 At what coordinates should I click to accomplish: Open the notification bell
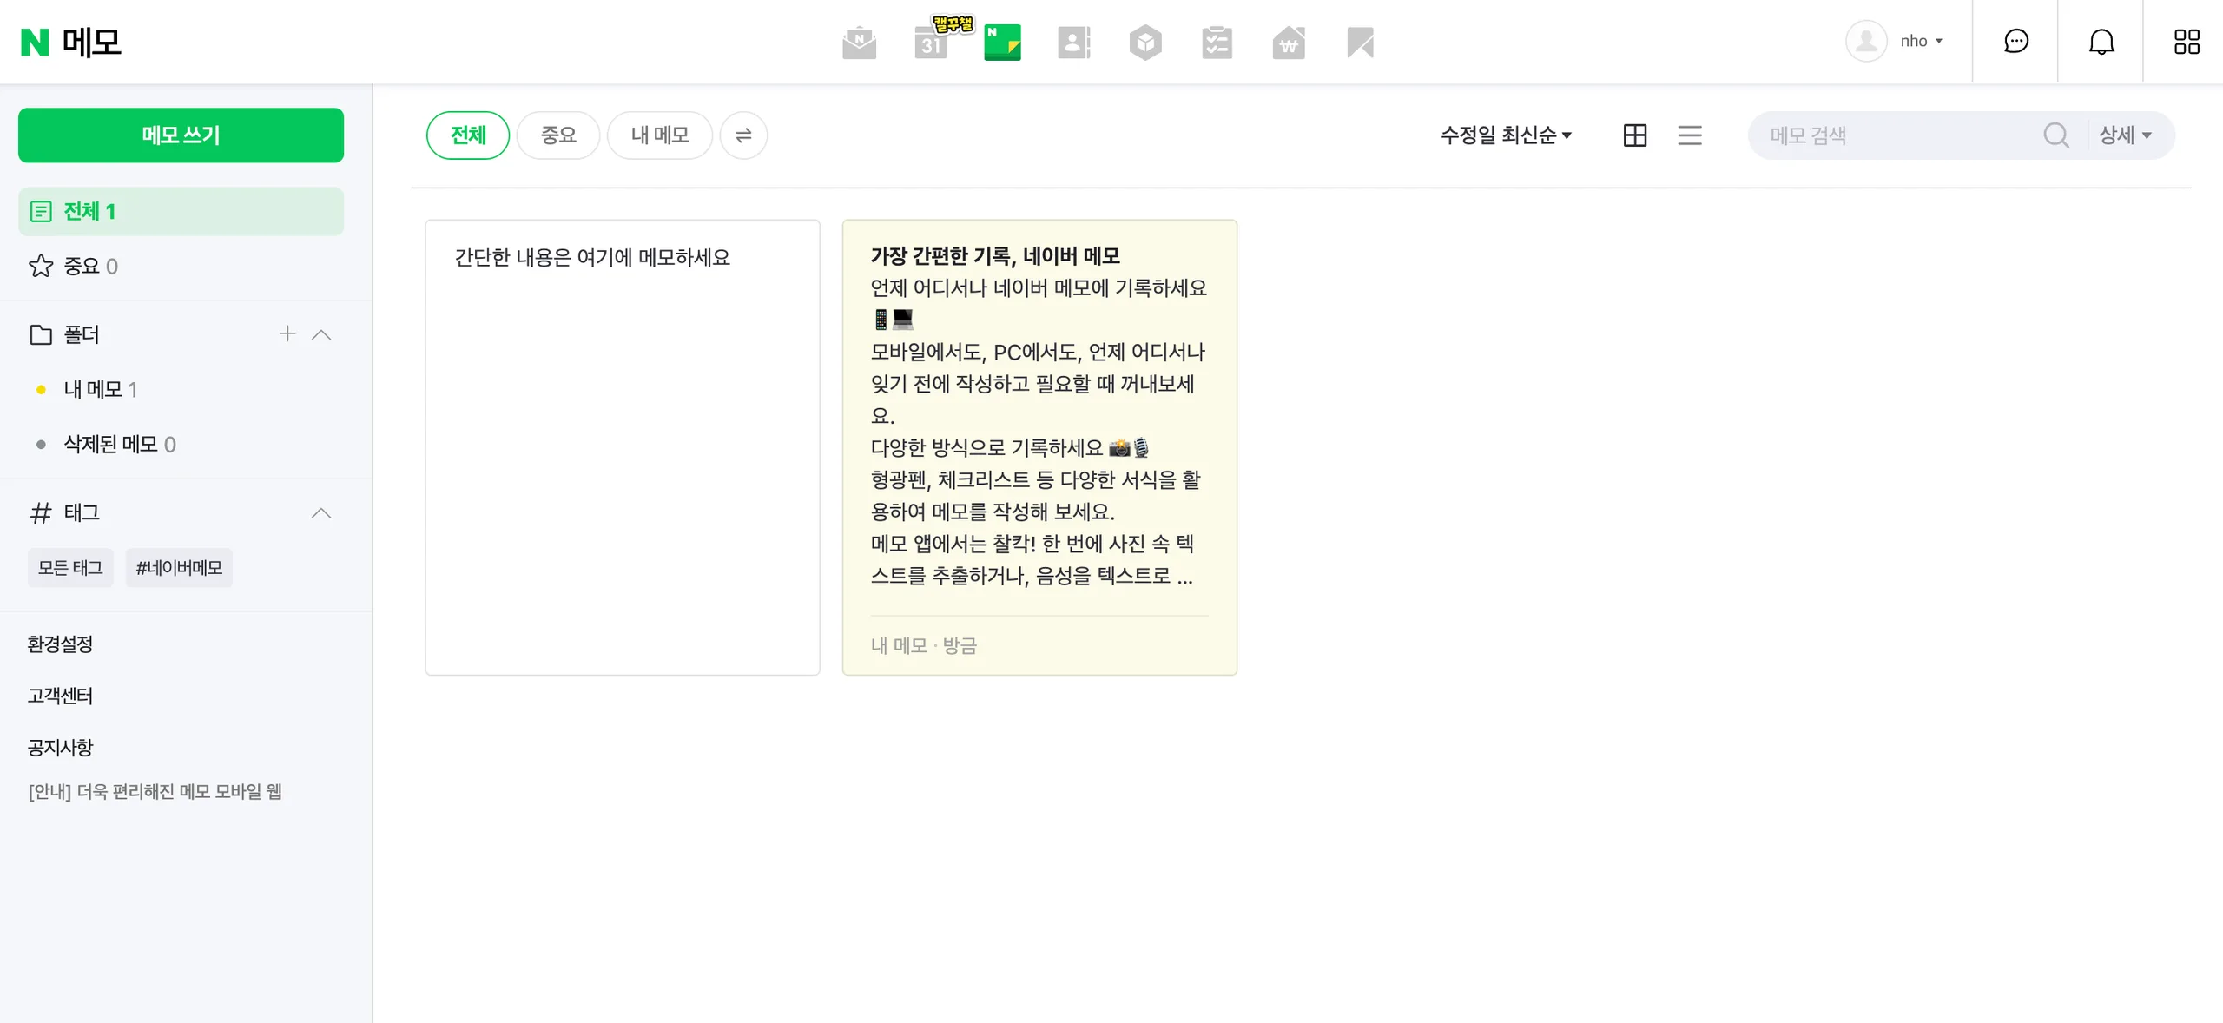(2101, 41)
